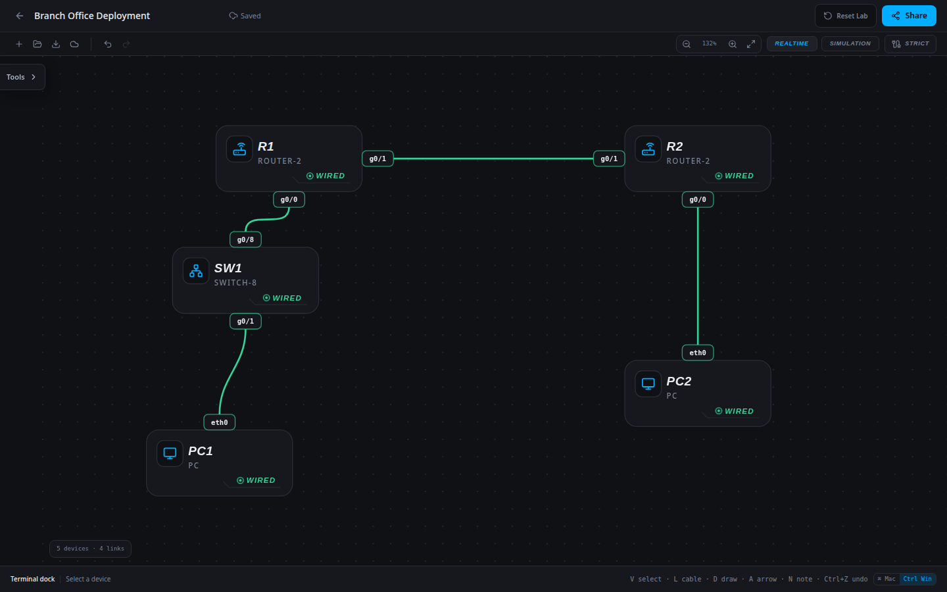Select the PC1 monitor icon
This screenshot has width=947, height=592.
point(170,453)
